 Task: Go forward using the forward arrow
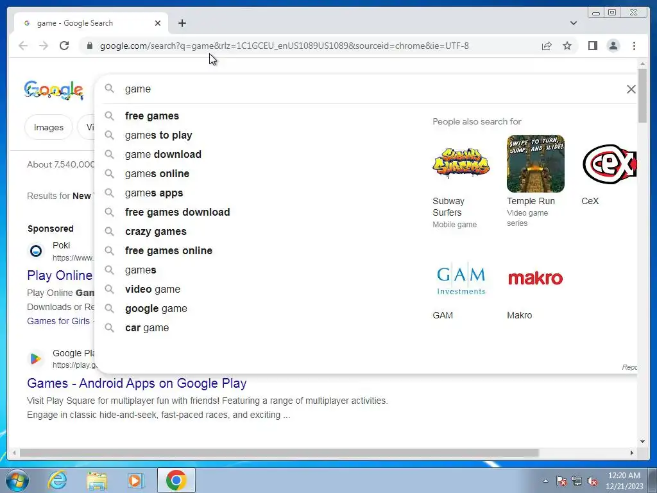point(44,46)
